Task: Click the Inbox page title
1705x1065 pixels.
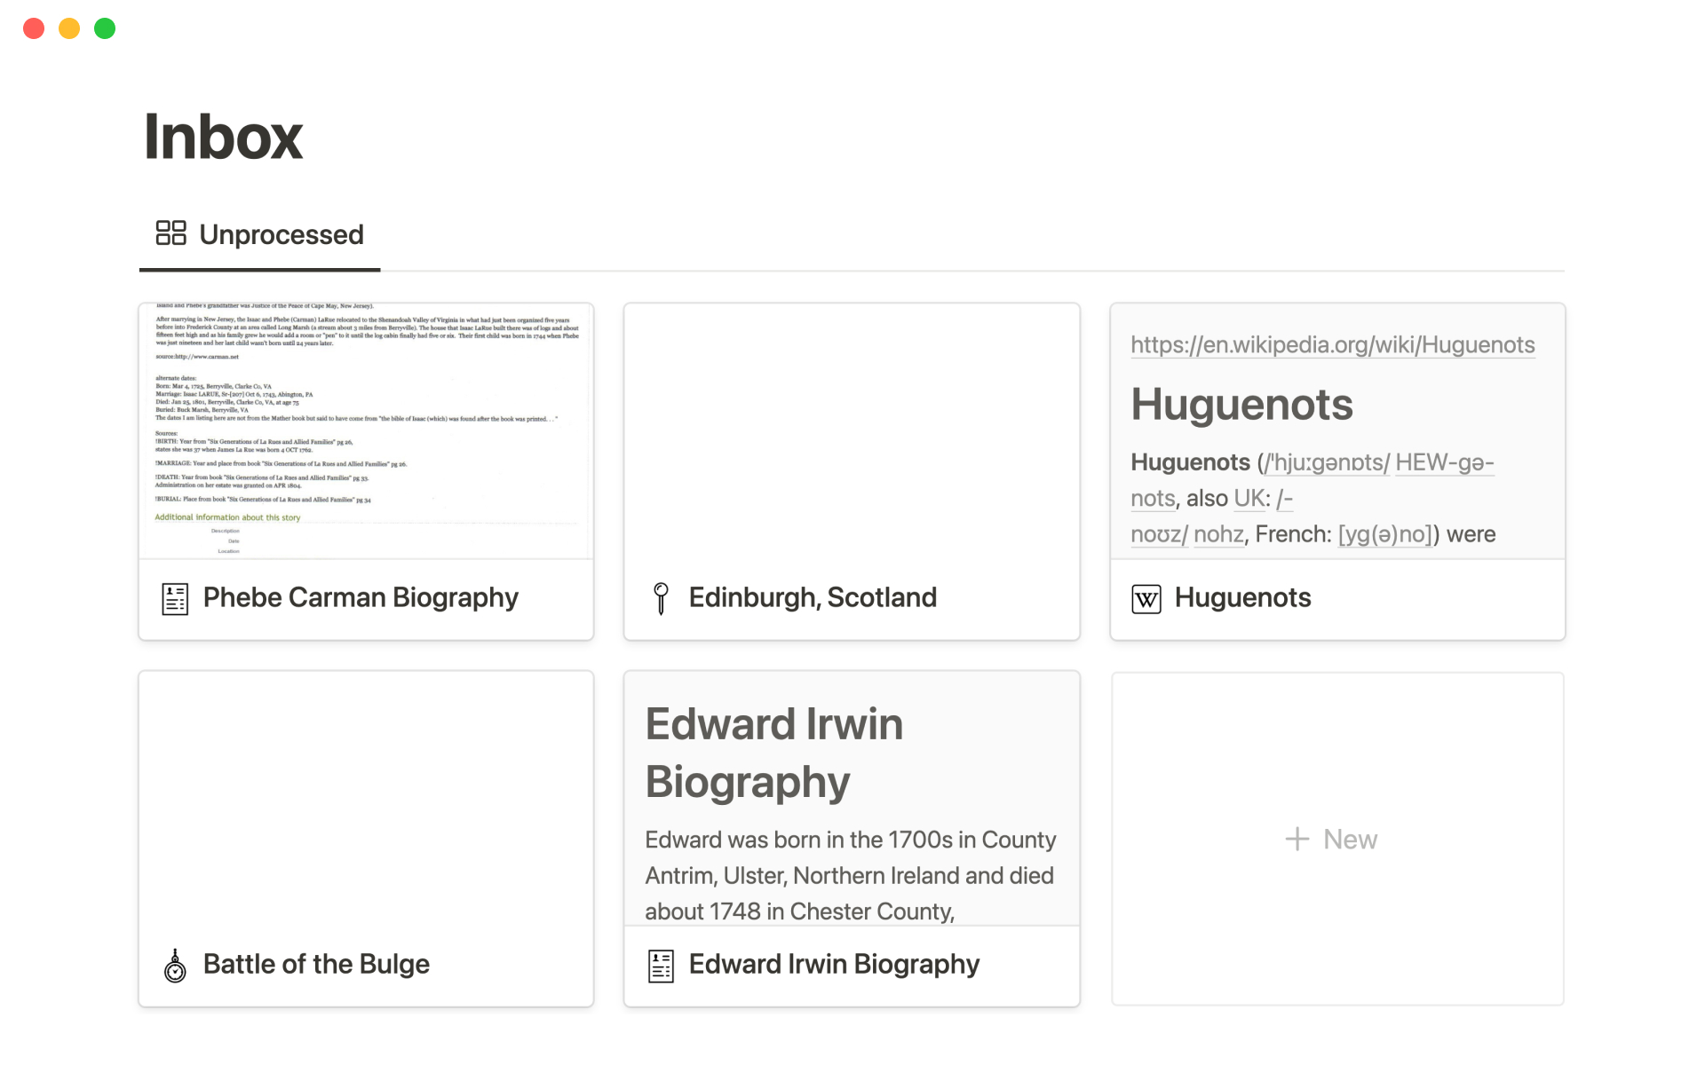Action: 224,138
